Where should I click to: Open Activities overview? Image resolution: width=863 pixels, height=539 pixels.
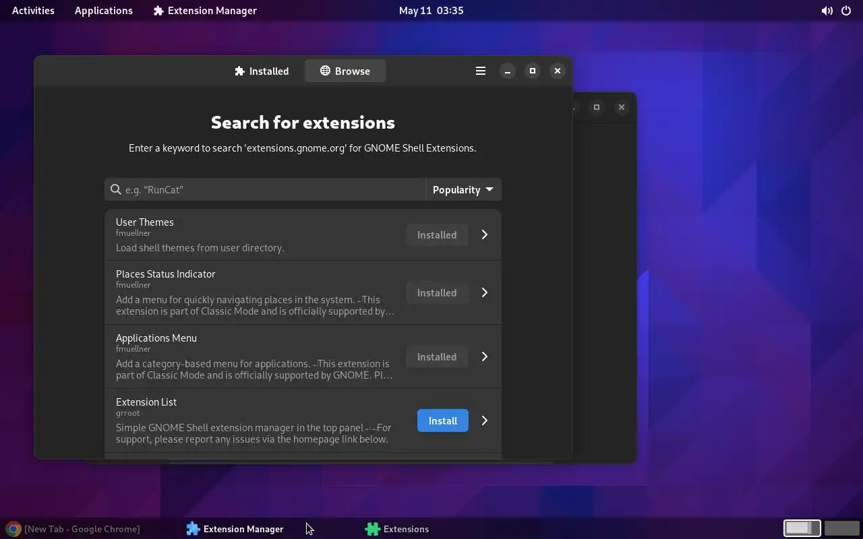pyautogui.click(x=33, y=10)
